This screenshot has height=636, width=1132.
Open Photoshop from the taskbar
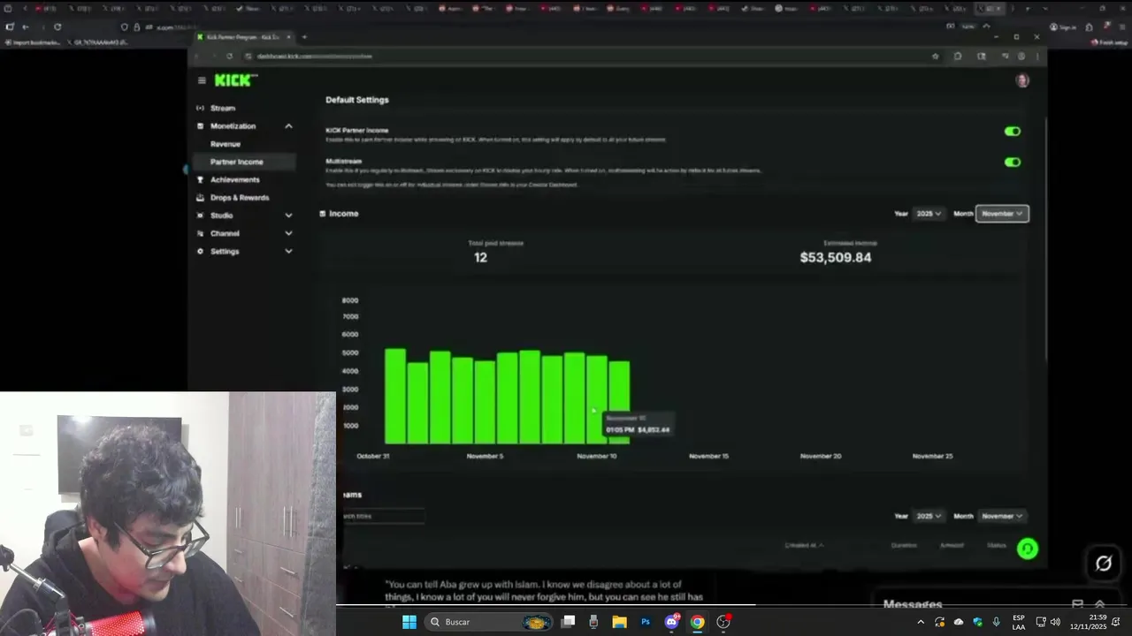(x=646, y=622)
